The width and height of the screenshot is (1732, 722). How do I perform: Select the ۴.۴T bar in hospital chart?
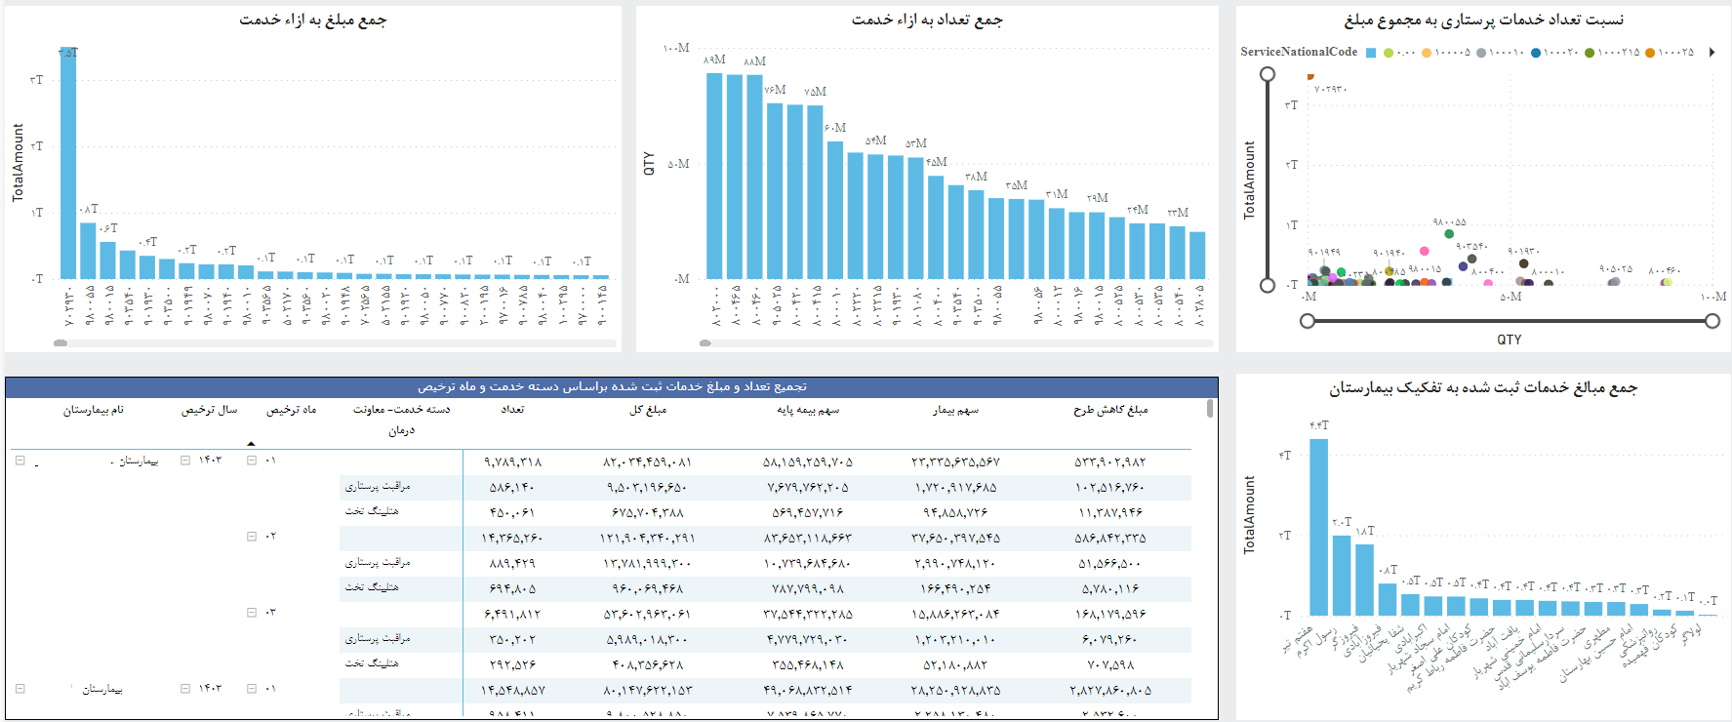[x=1318, y=527]
